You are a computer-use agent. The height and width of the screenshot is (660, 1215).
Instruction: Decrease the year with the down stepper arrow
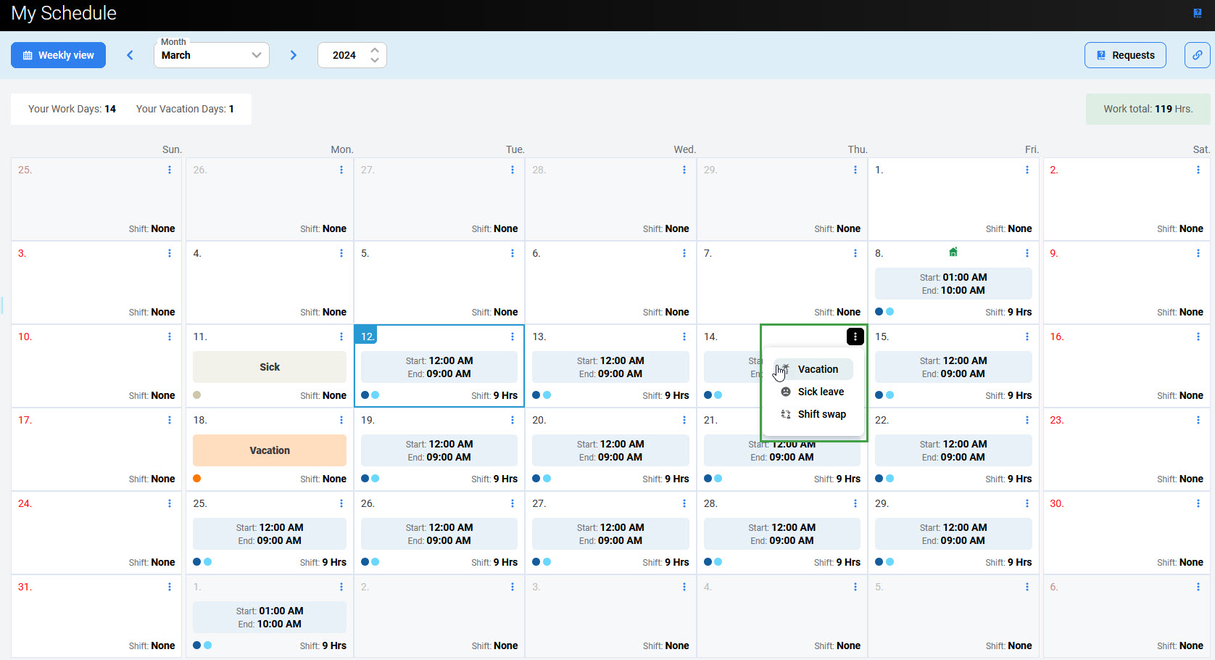pyautogui.click(x=375, y=60)
